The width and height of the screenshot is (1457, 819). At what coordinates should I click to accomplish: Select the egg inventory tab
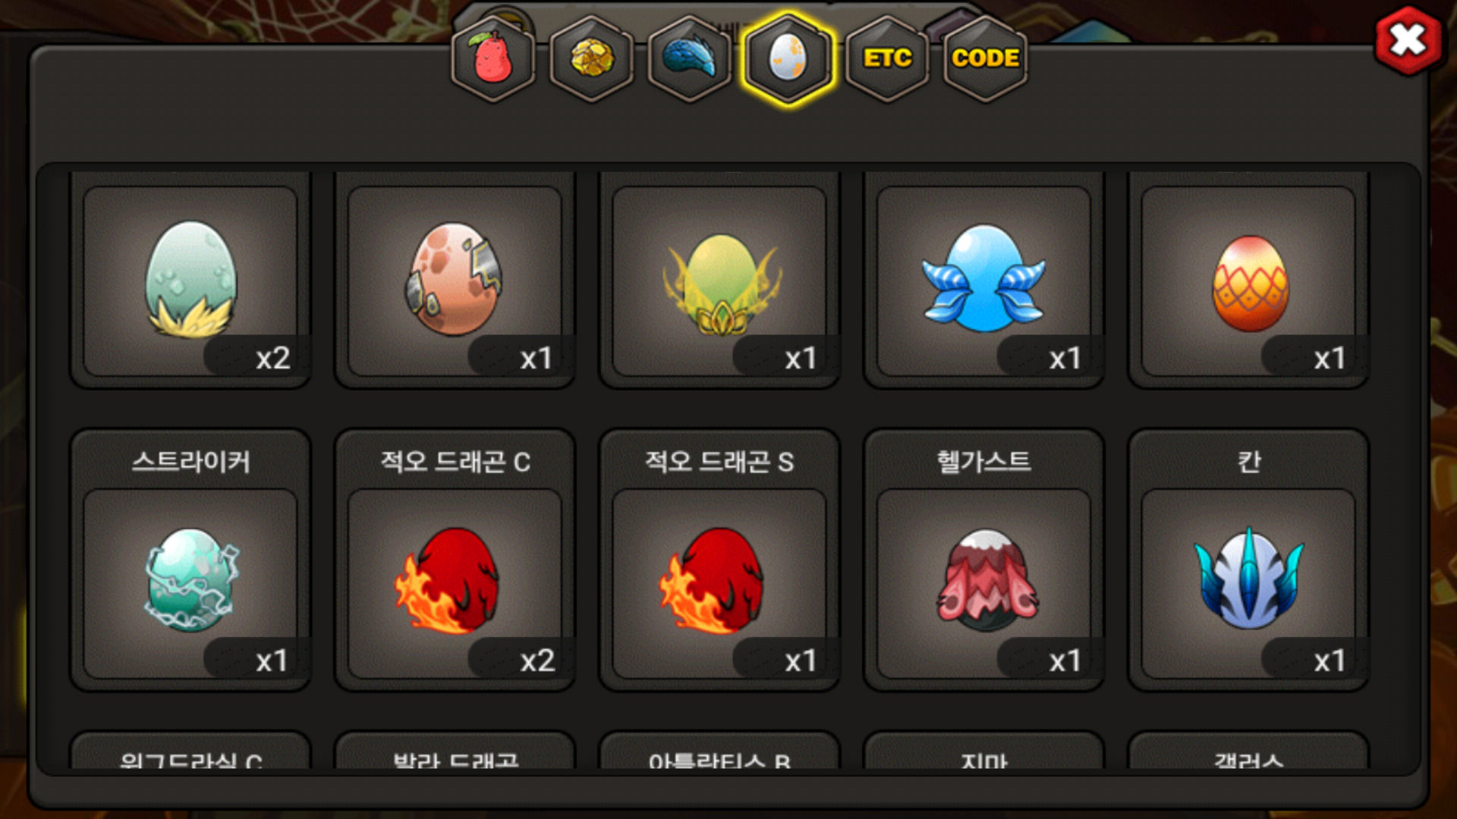pyautogui.click(x=788, y=58)
